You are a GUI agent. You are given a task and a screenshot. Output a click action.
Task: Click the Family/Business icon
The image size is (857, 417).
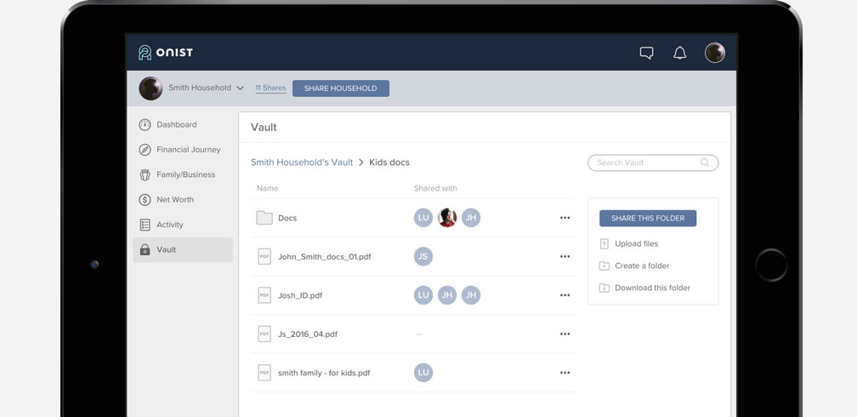point(145,174)
